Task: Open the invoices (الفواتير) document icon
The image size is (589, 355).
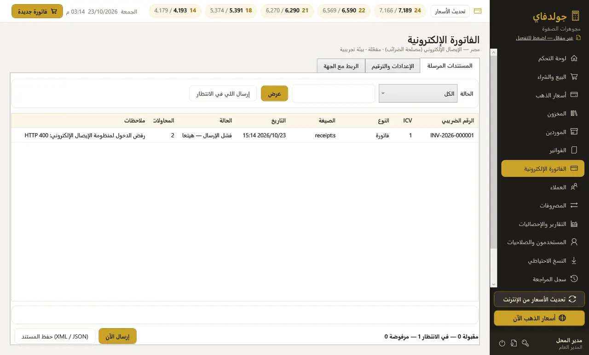Action: (574, 150)
